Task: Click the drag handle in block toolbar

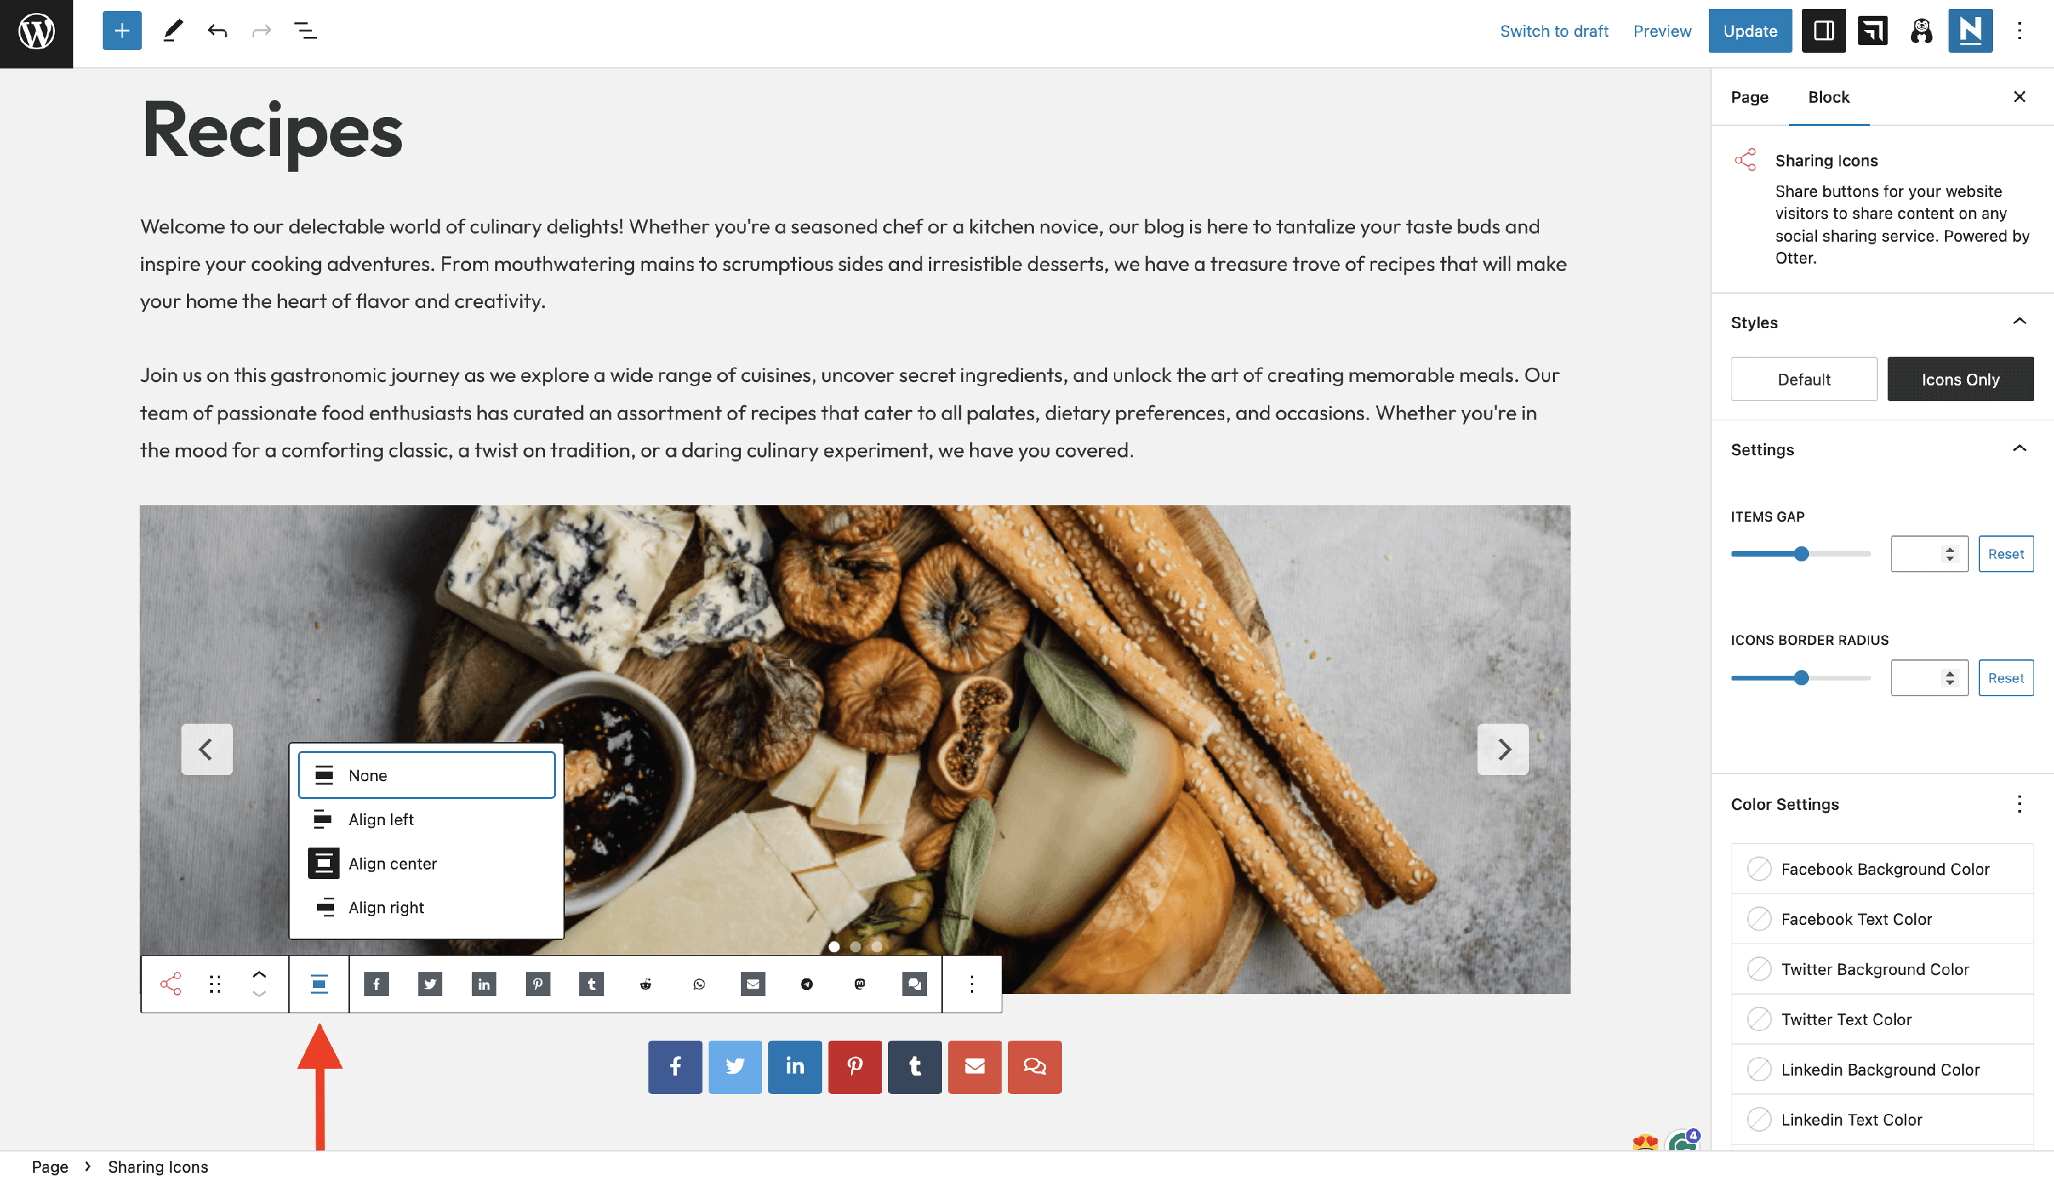Action: pyautogui.click(x=215, y=984)
